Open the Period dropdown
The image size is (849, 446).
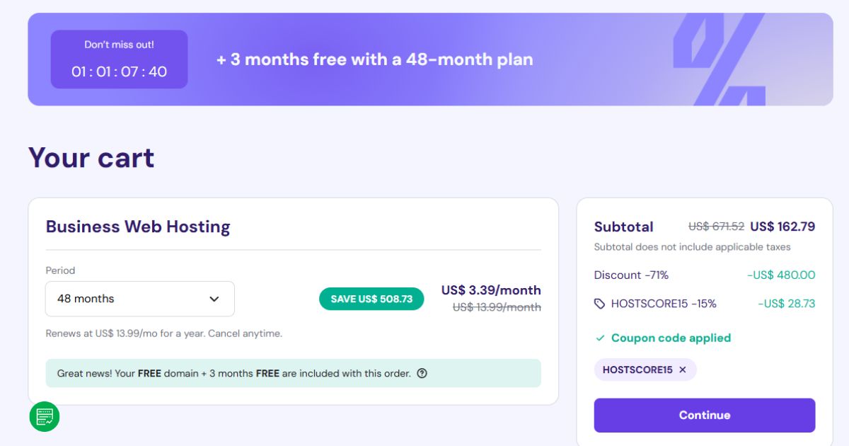click(139, 299)
